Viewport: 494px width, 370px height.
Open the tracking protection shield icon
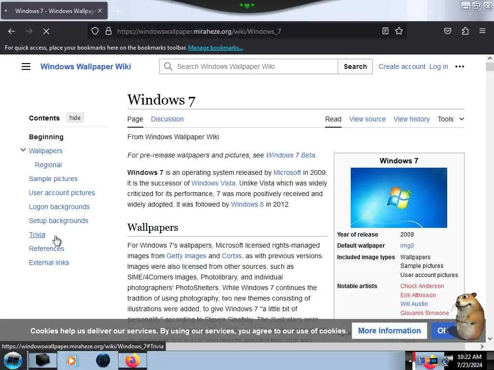click(95, 31)
